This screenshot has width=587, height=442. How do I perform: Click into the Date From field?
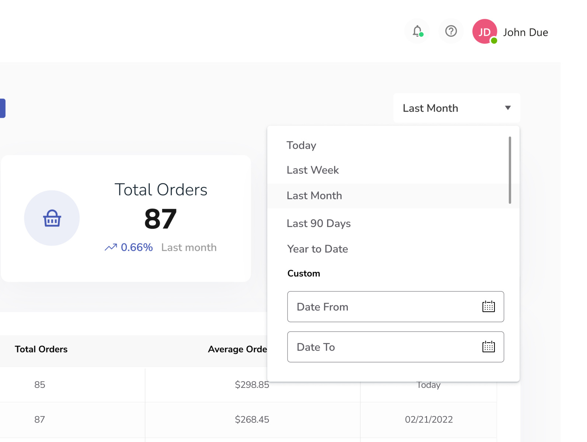click(383, 307)
